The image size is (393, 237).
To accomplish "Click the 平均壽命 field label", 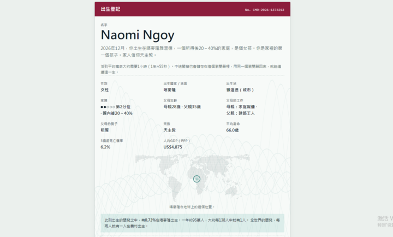I will click(x=233, y=124).
